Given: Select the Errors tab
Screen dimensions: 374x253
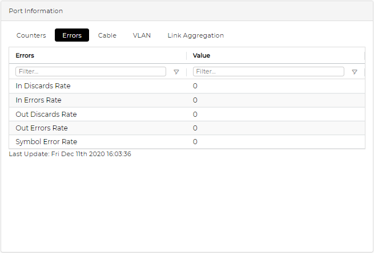Looking at the screenshot, I should coord(72,35).
